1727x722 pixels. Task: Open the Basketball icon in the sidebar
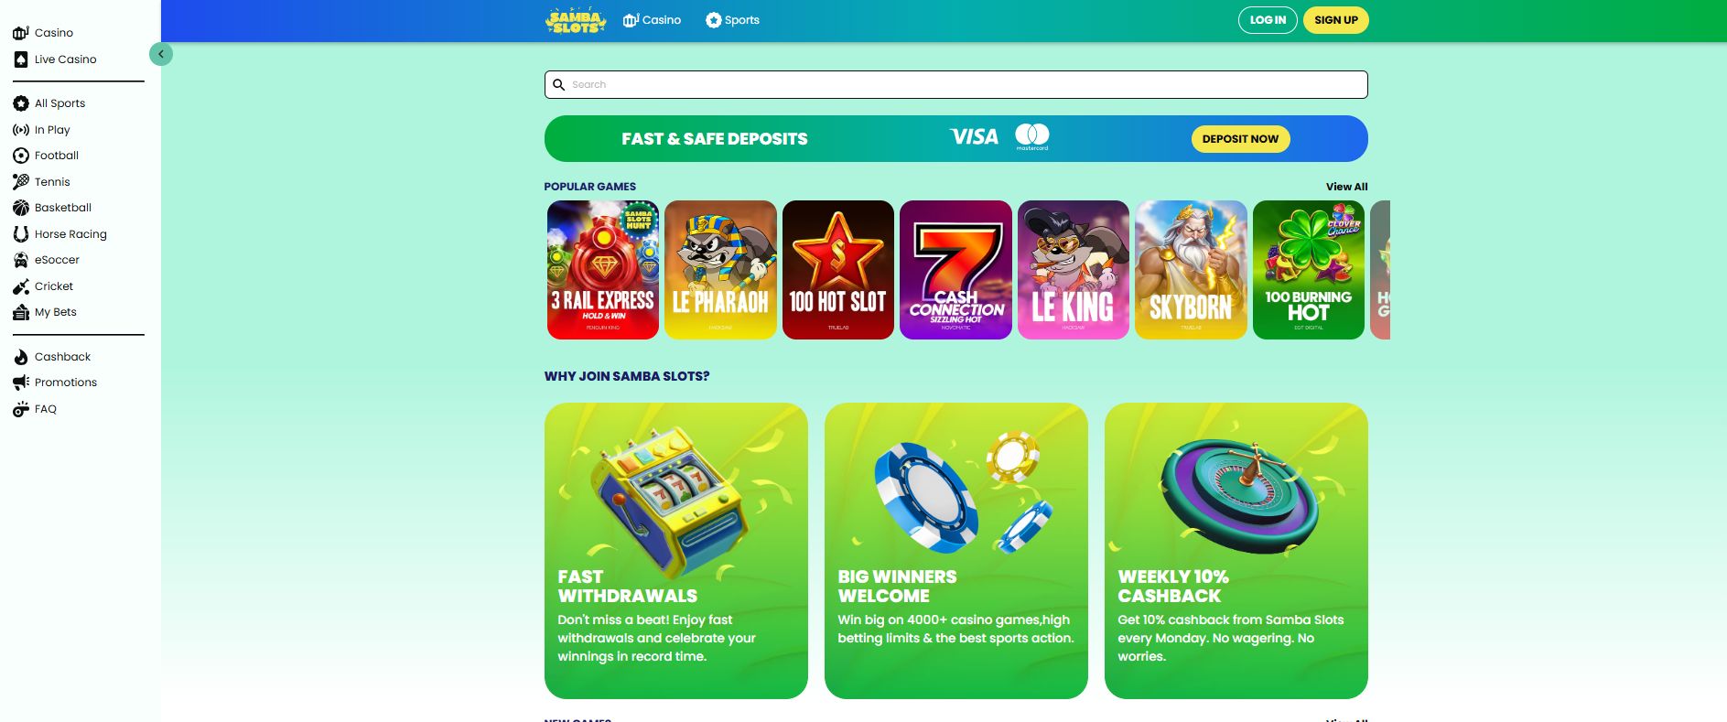[x=21, y=208]
